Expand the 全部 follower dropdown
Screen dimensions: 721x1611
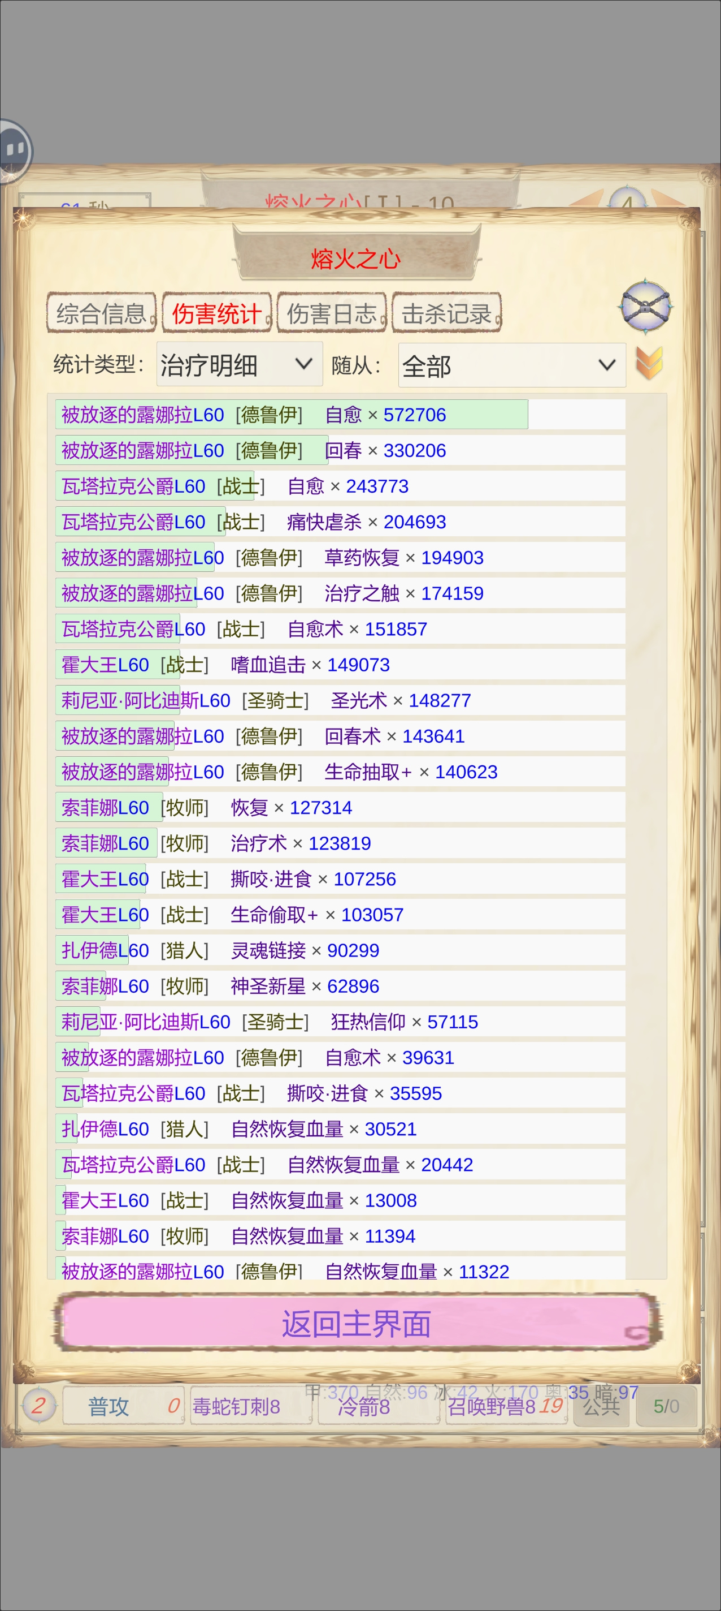coord(512,365)
